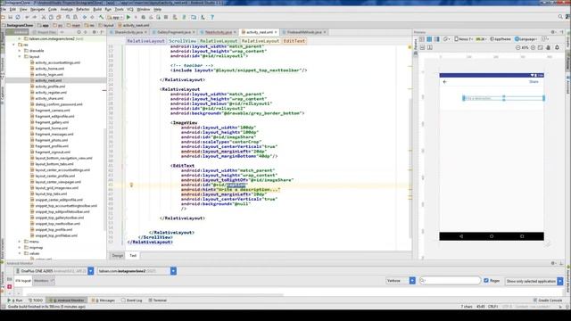571x321 pixels.
Task: Collapse the layout folder in project tree
Action: (20, 56)
